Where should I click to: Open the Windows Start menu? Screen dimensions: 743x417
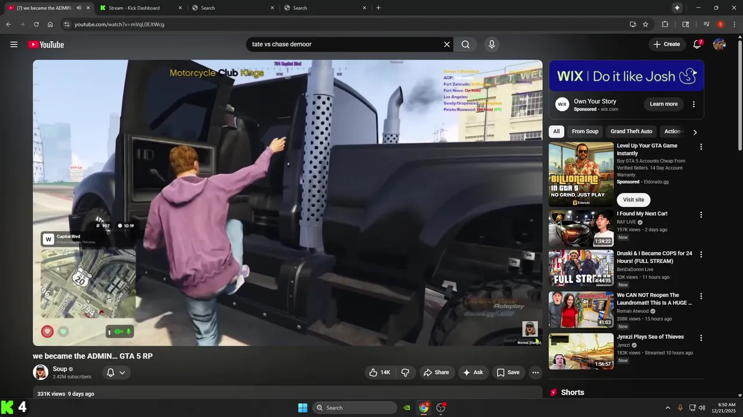[302, 408]
